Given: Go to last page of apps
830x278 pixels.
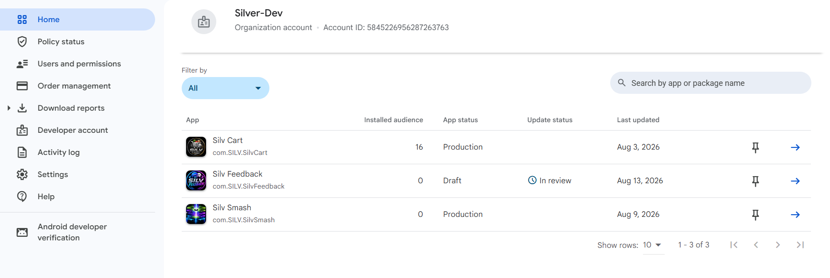Looking at the screenshot, I should pos(800,245).
